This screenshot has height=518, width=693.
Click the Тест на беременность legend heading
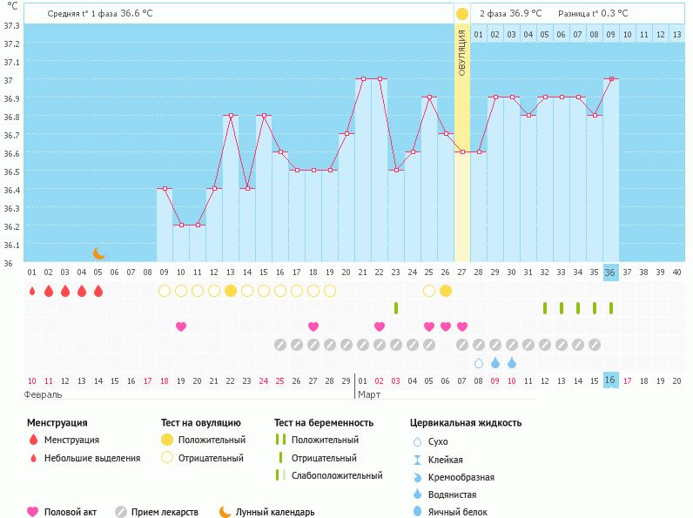tap(324, 422)
